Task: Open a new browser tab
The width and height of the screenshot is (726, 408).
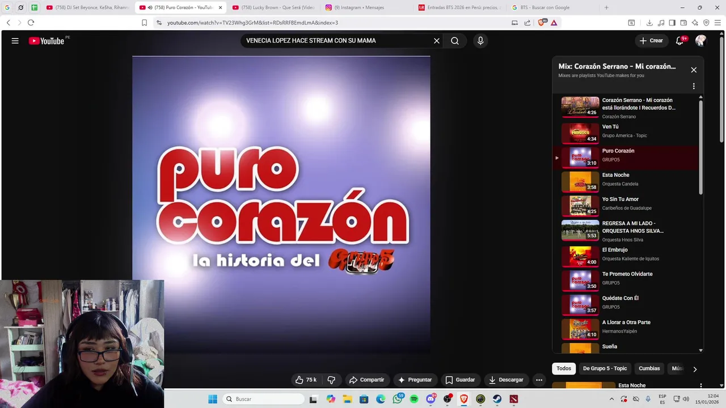Action: [606, 7]
